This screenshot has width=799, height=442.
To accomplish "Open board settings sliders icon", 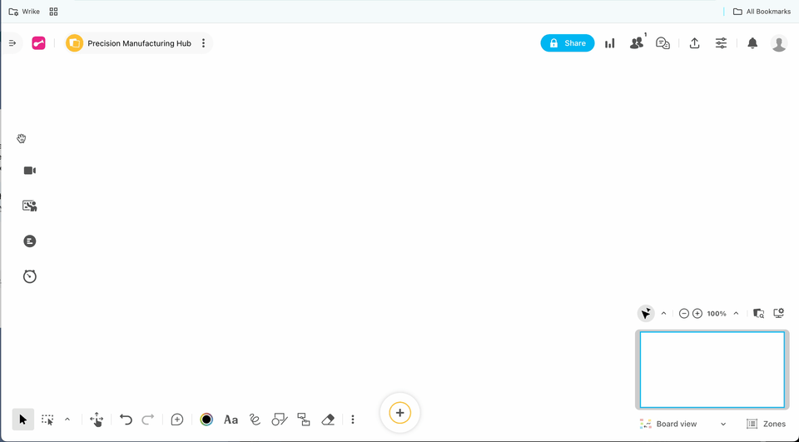I will coord(721,43).
